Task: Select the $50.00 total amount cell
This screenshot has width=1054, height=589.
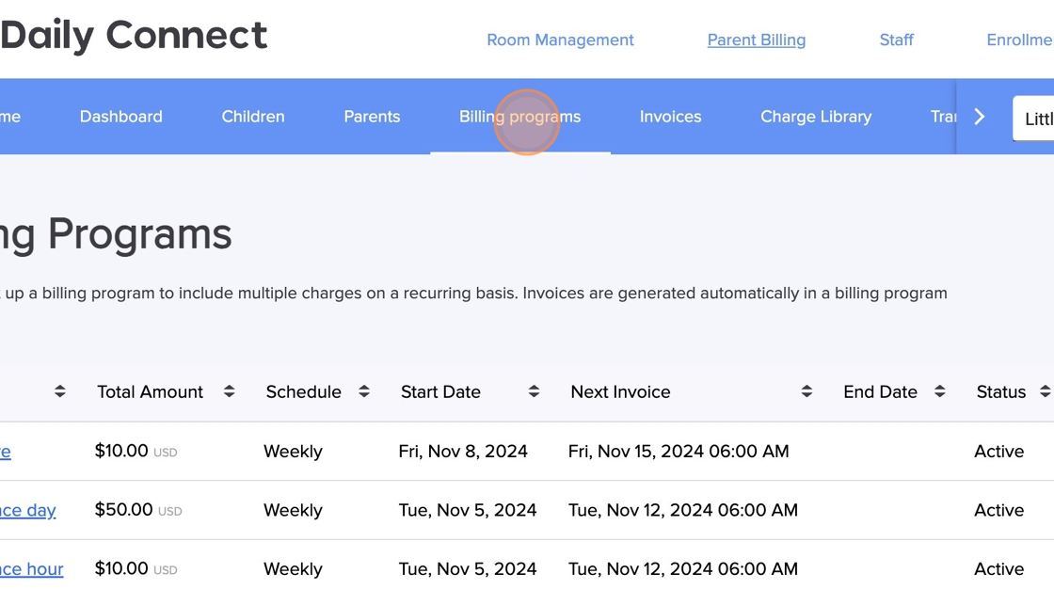Action: point(138,510)
